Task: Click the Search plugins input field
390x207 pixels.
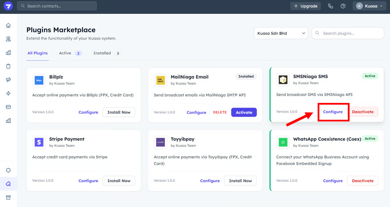Action: click(x=351, y=33)
